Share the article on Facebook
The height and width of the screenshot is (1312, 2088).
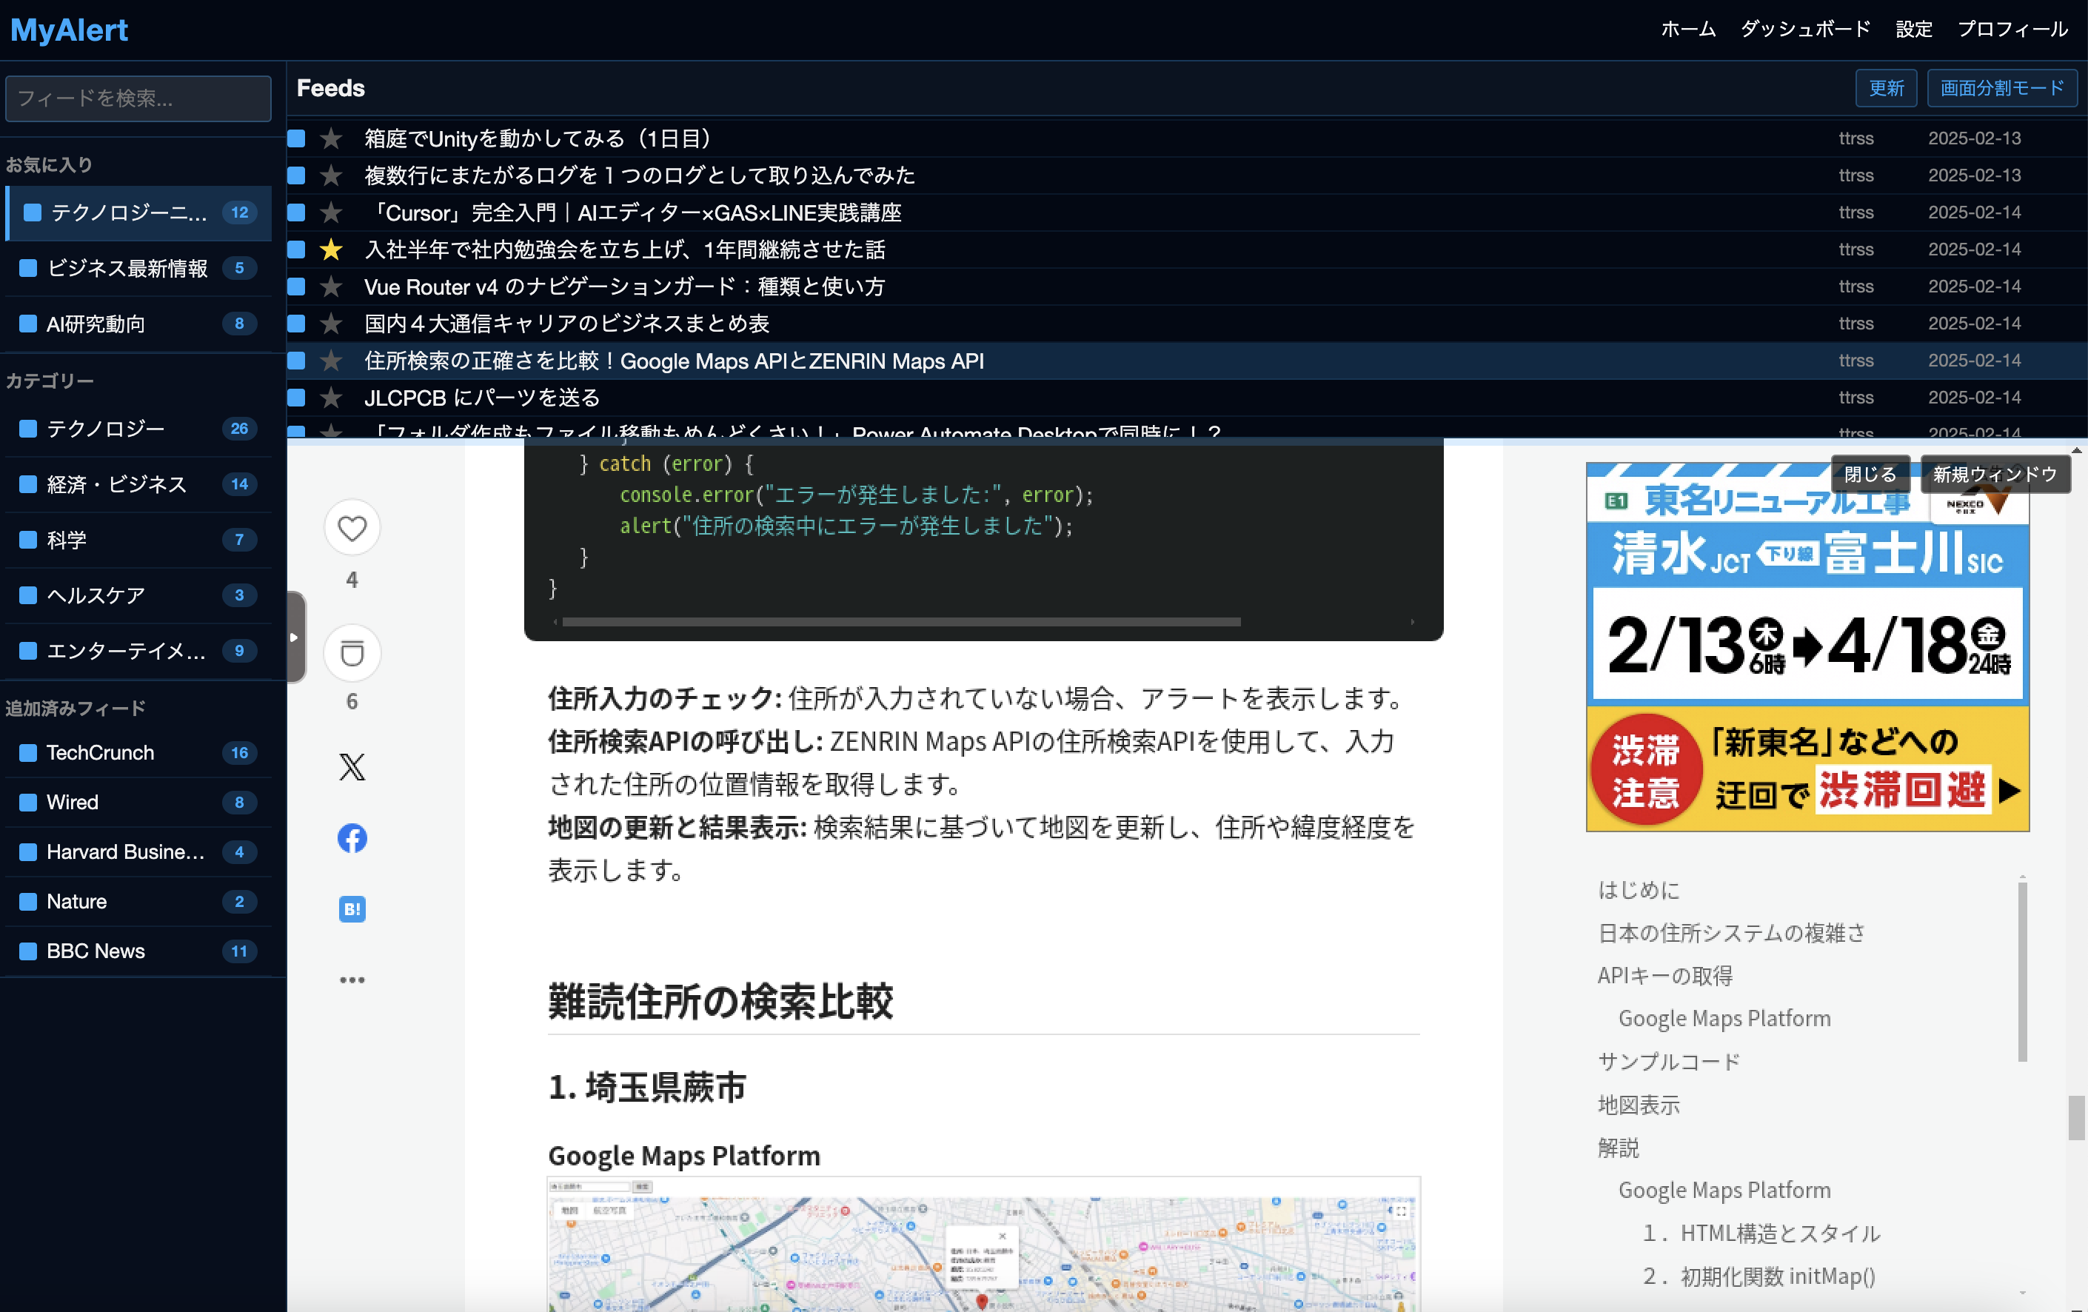tap(352, 837)
